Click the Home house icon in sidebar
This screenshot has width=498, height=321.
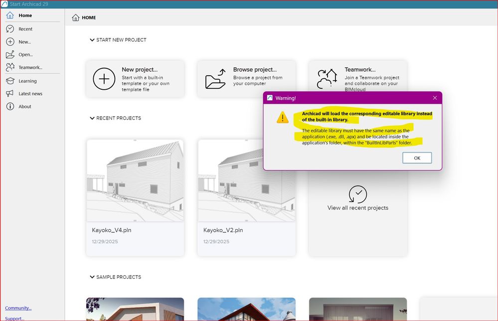[x=10, y=15]
